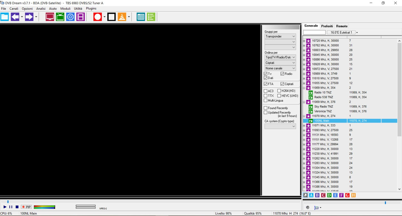This screenshot has width=402, height=216.
Task: Uncheck the FTA filter
Action: (266, 84)
